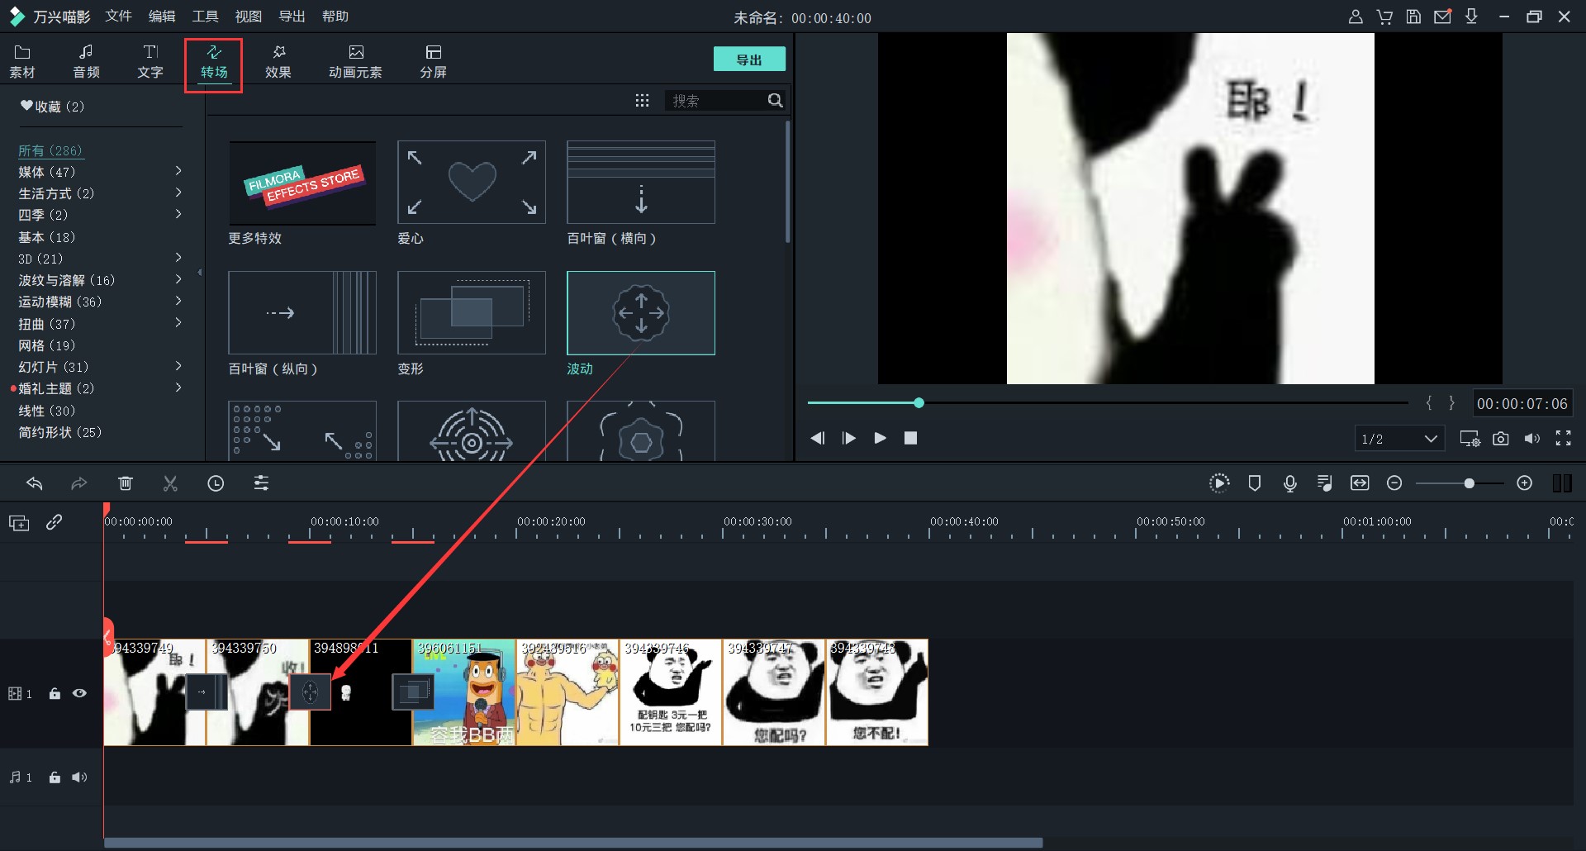Step forward one frame in the preview
This screenshot has height=851, width=1586.
(x=848, y=438)
